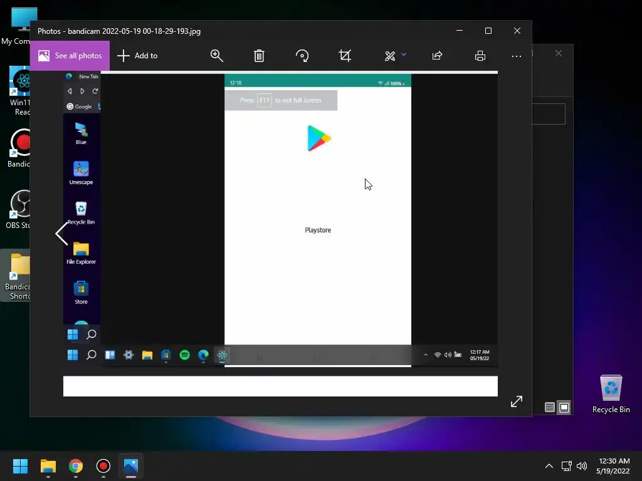Open File Explorer from taskbar
The width and height of the screenshot is (642, 481).
[x=48, y=466]
